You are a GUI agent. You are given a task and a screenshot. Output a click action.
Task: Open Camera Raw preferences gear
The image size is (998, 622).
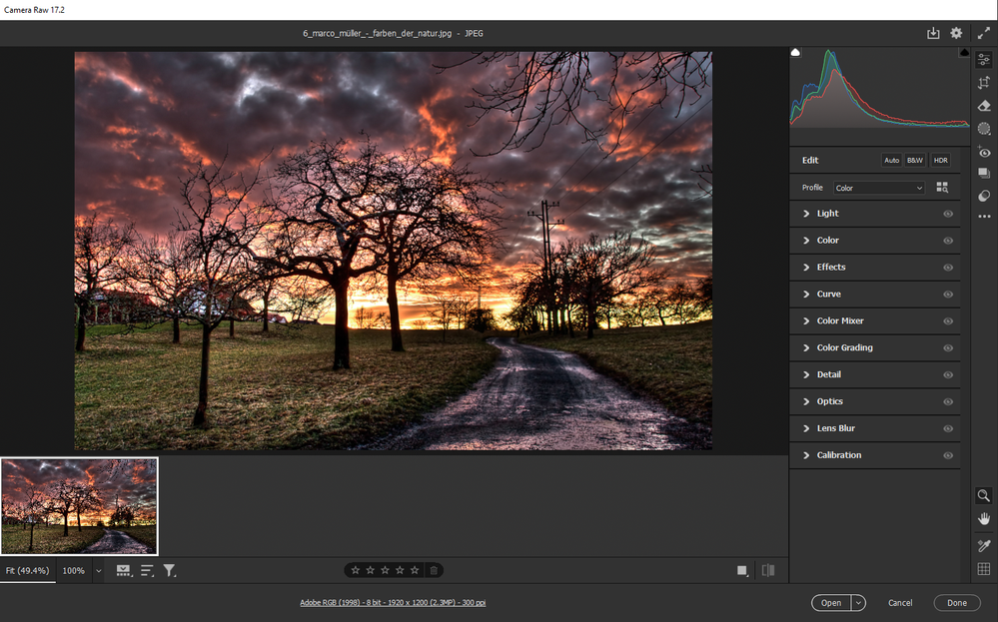pos(956,34)
